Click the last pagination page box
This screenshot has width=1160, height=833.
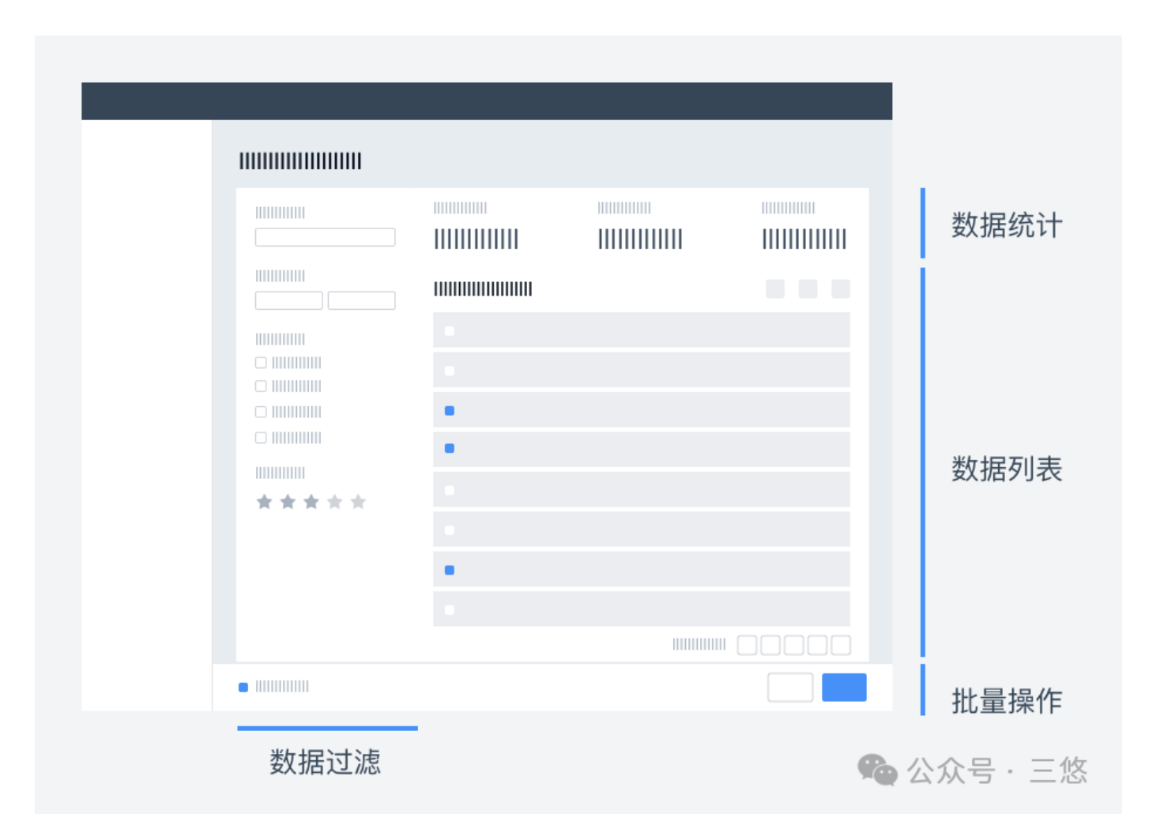click(841, 645)
